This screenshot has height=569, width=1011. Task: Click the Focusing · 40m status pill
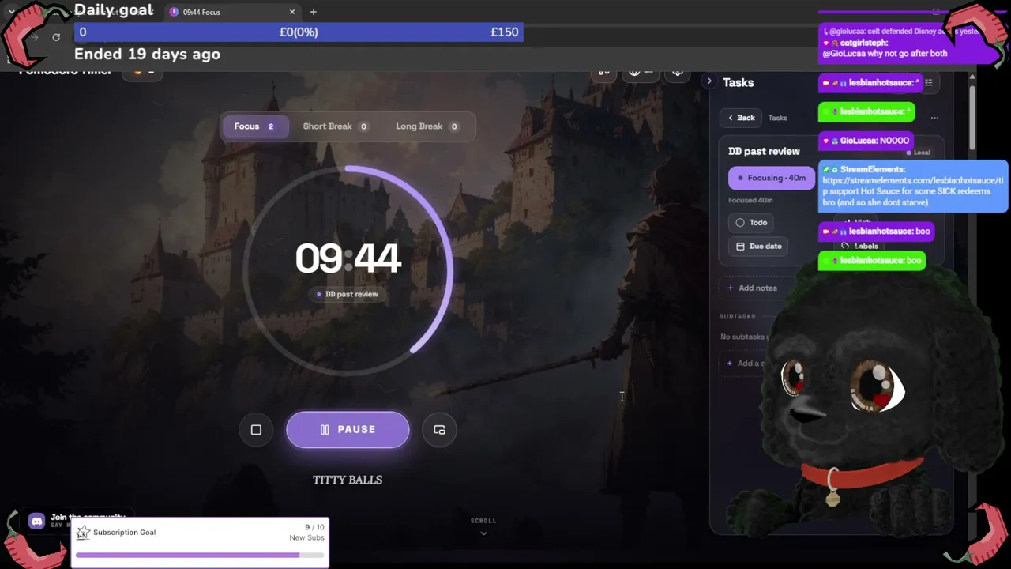coord(771,178)
